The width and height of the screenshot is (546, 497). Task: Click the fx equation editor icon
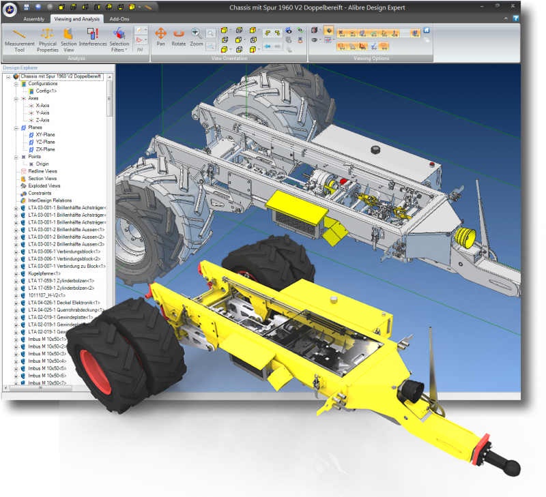140,50
